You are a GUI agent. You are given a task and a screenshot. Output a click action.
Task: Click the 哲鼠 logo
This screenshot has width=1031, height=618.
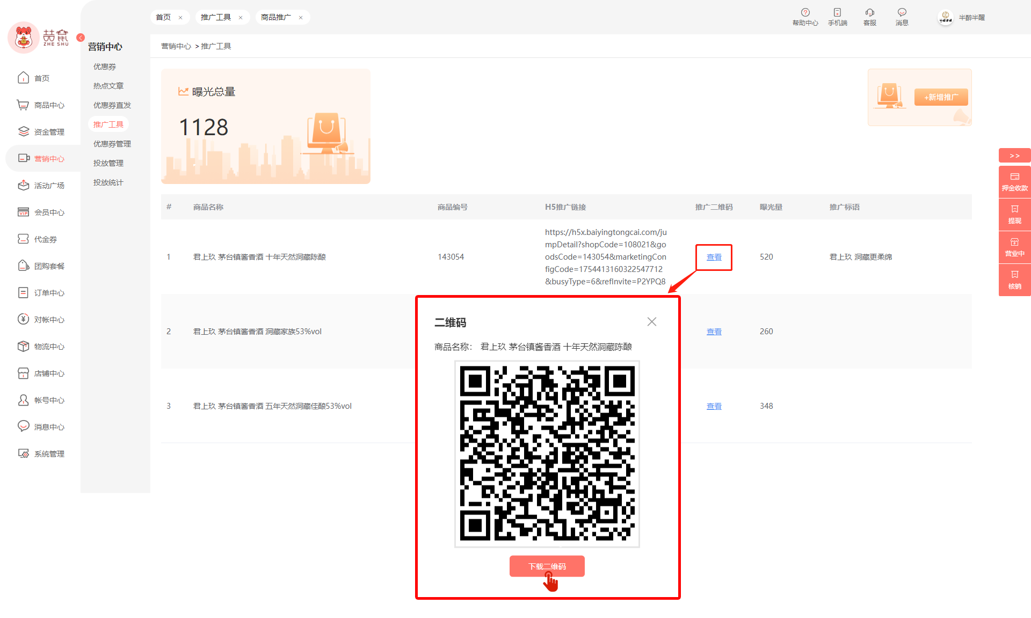click(39, 38)
